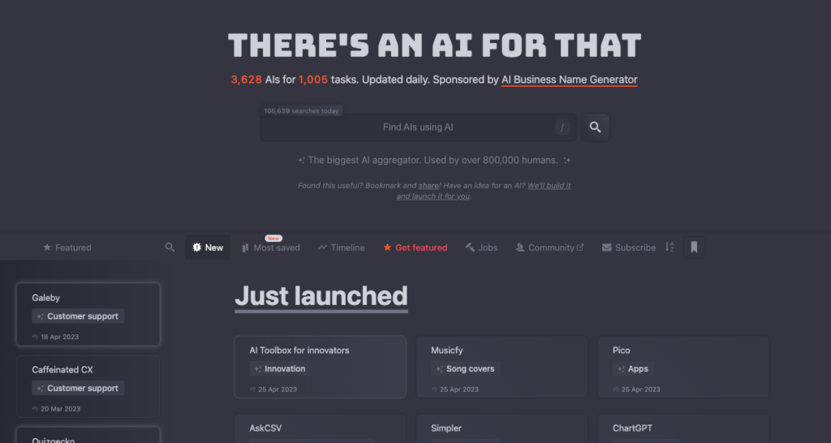The height and width of the screenshot is (443, 831).
Task: Click the Just launched heading
Action: click(x=321, y=296)
